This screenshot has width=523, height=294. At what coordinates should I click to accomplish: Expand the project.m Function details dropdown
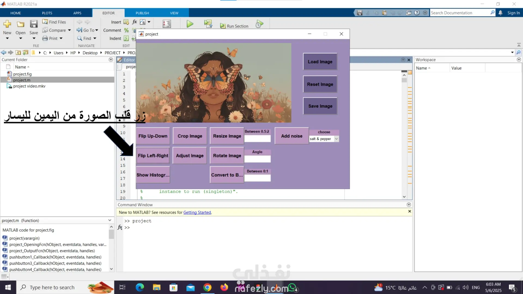click(110, 220)
